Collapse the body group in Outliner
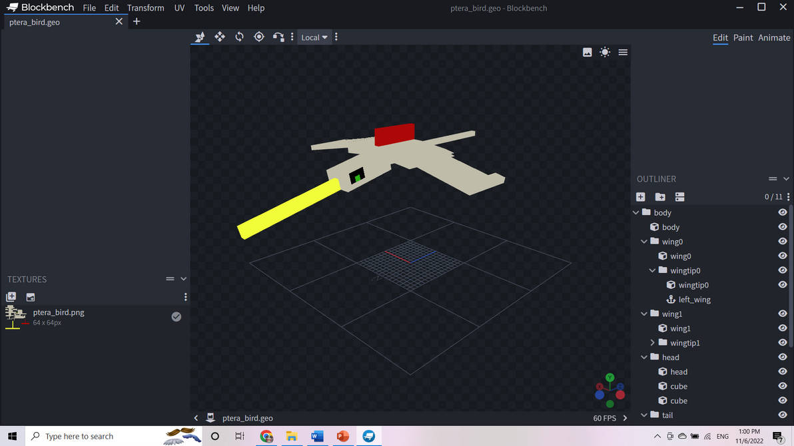This screenshot has height=446, width=794. pyautogui.click(x=636, y=212)
